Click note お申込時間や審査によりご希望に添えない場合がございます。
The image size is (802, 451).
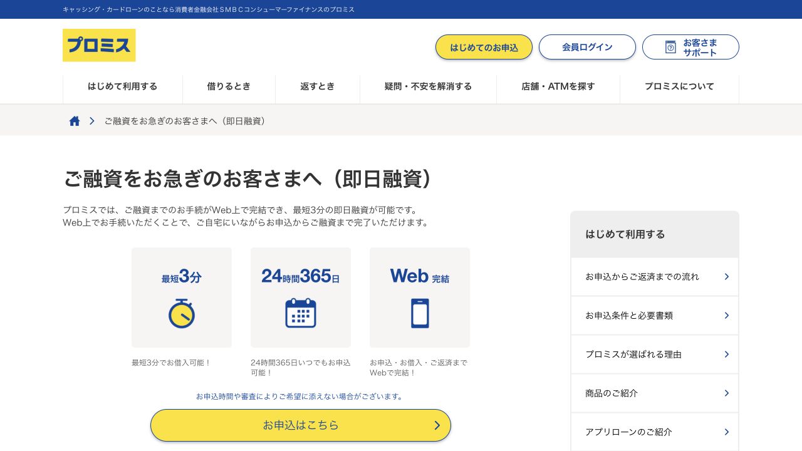301,397
